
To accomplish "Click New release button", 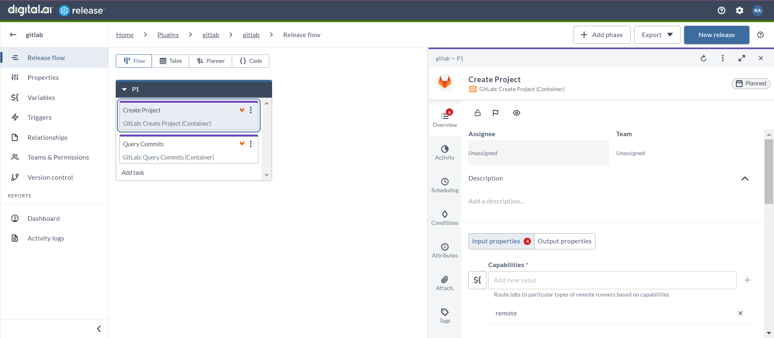I will tap(716, 35).
